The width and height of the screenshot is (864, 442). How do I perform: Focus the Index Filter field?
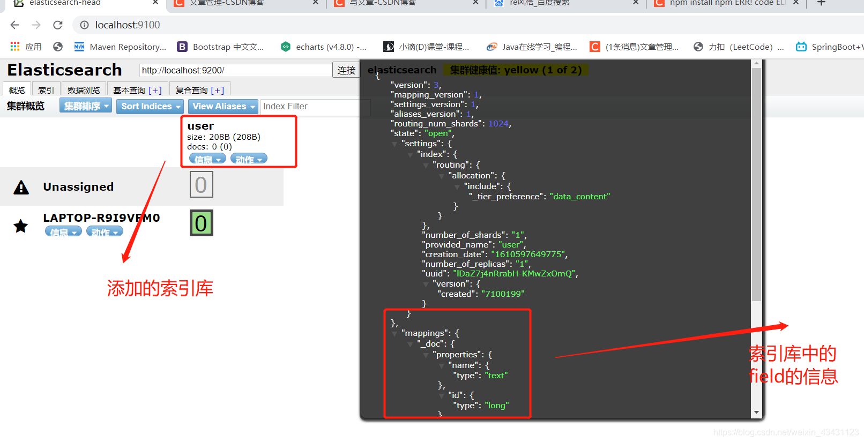tap(315, 107)
